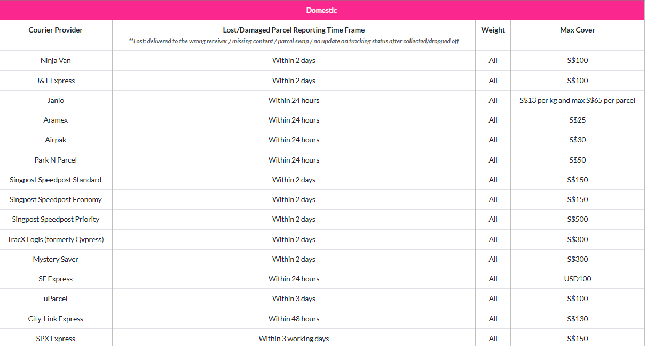
Task: Select the Ninja Van courier name
Action: point(56,60)
